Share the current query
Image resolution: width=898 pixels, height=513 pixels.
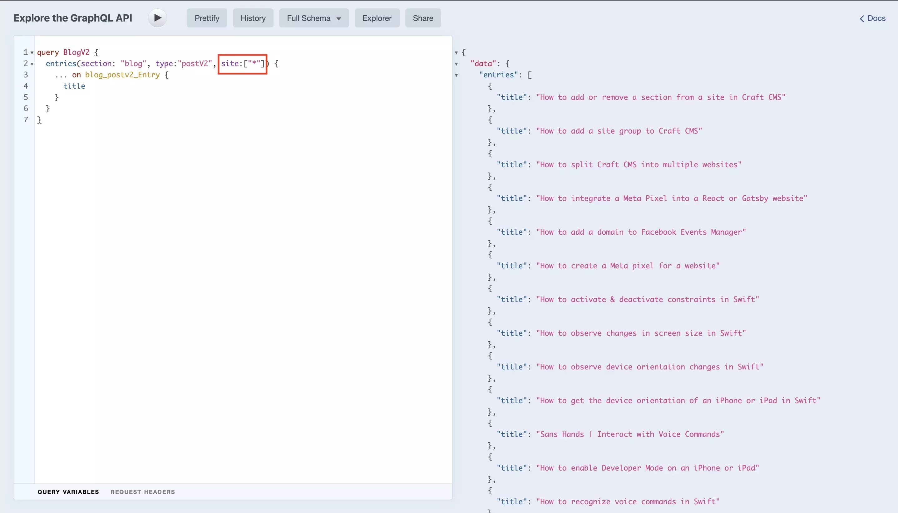coord(423,17)
